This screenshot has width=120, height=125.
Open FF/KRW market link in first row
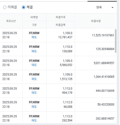pos(34,33)
